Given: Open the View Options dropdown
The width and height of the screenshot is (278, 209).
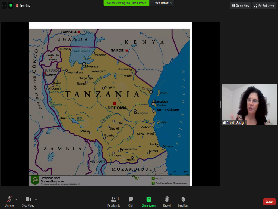Looking at the screenshot, I should point(163,3).
